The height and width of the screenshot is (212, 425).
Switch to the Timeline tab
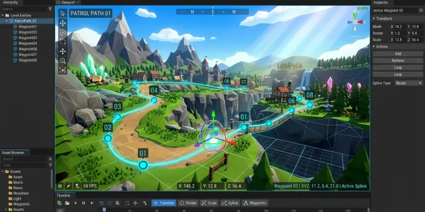click(x=63, y=196)
